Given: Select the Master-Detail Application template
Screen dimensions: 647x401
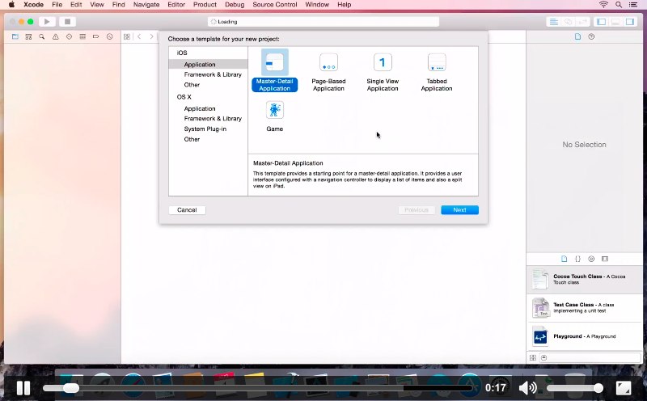Looking at the screenshot, I should [274, 70].
